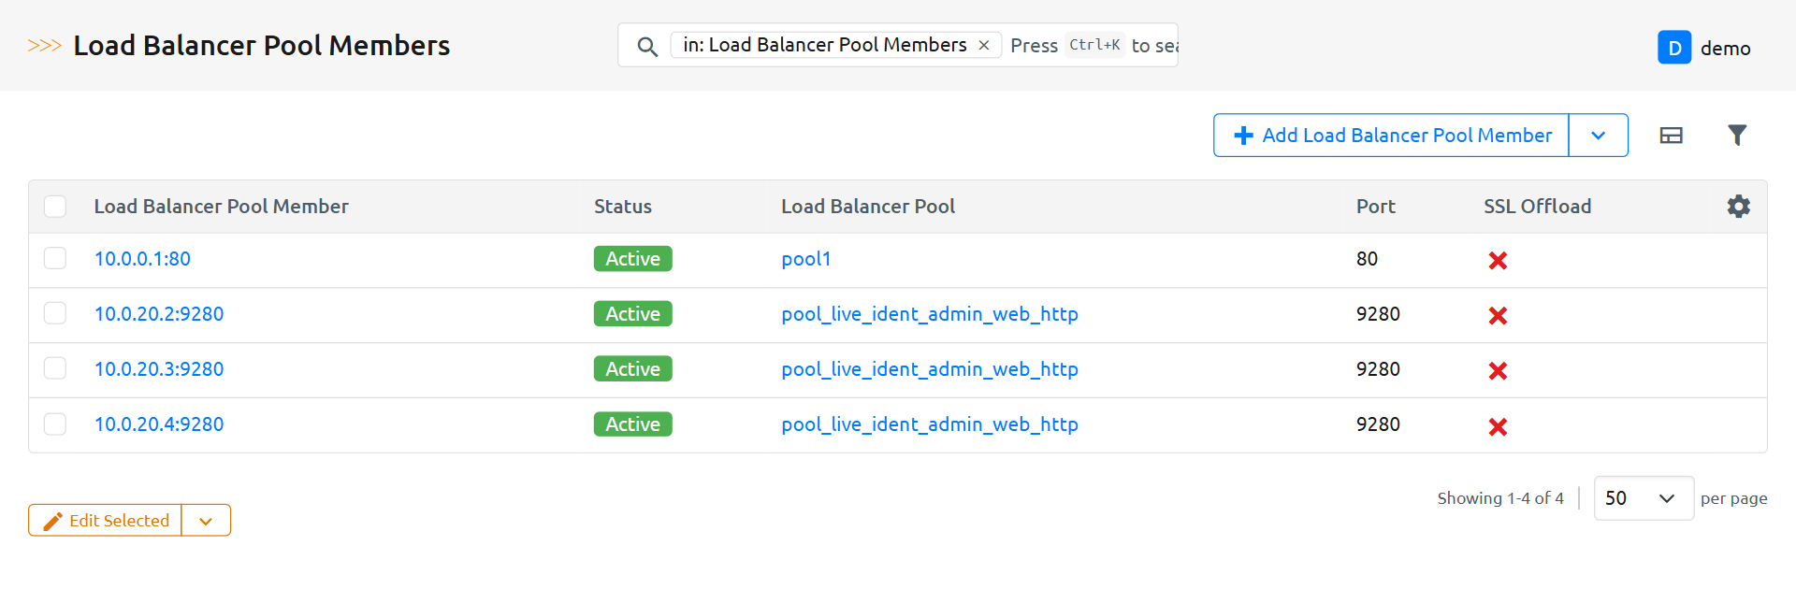Toggle the select-all checkbox in table header

(55, 207)
